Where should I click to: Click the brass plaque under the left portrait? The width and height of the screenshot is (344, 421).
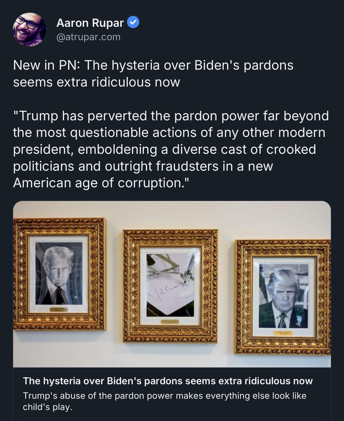tap(58, 310)
